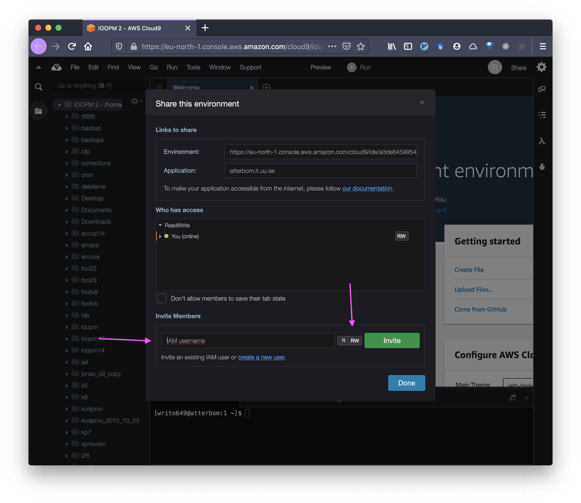
Task: Open the Firefox hamburger menu
Action: point(543,46)
